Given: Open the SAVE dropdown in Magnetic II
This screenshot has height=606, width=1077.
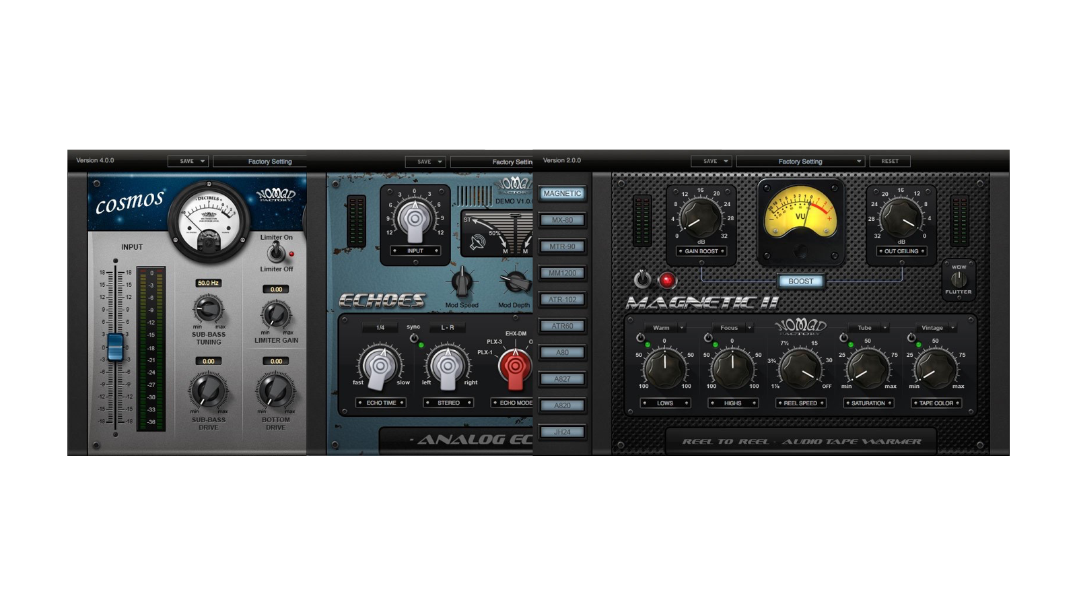Looking at the screenshot, I should click(x=711, y=162).
